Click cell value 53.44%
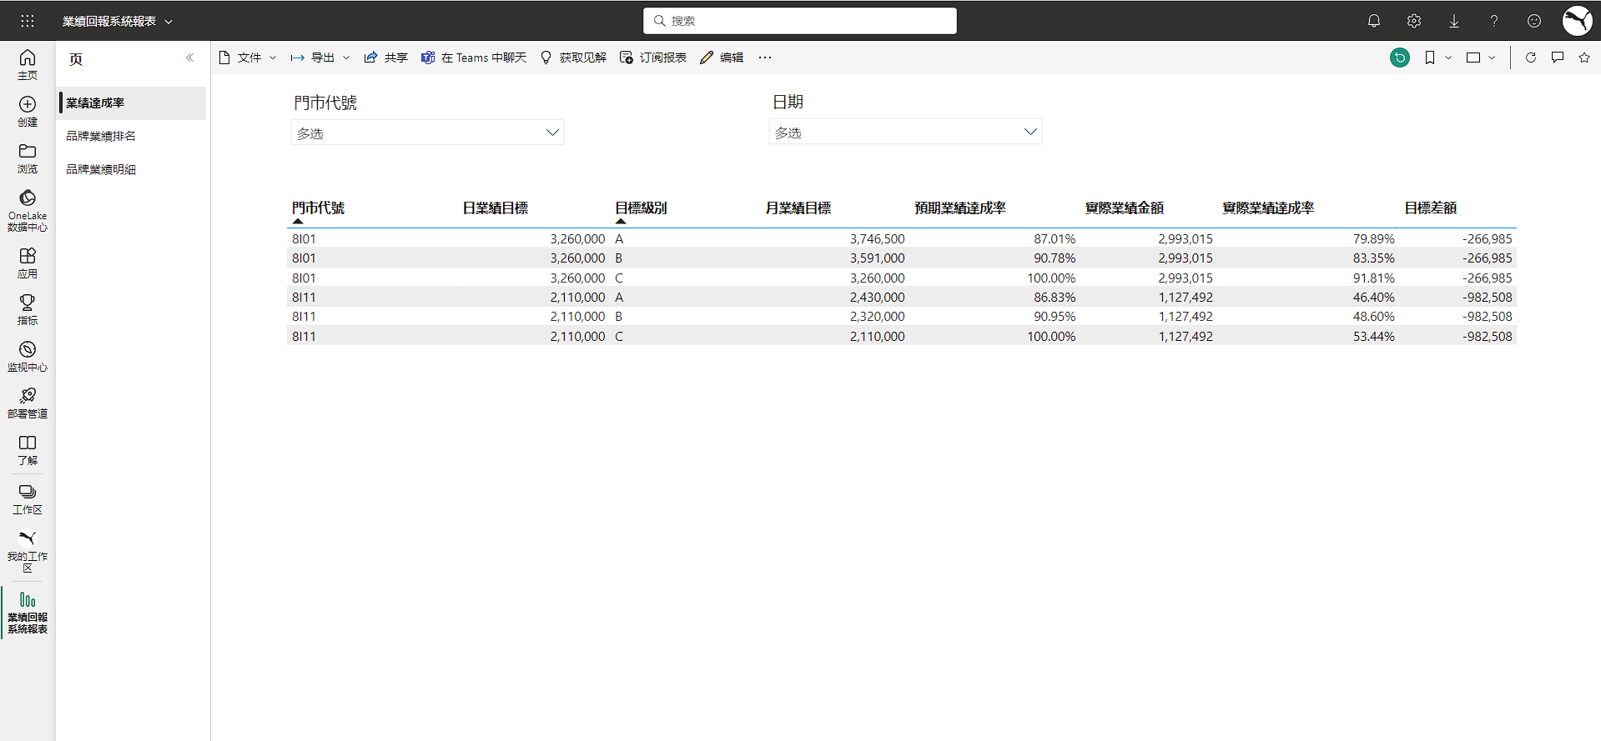1601x741 pixels. 1373,337
